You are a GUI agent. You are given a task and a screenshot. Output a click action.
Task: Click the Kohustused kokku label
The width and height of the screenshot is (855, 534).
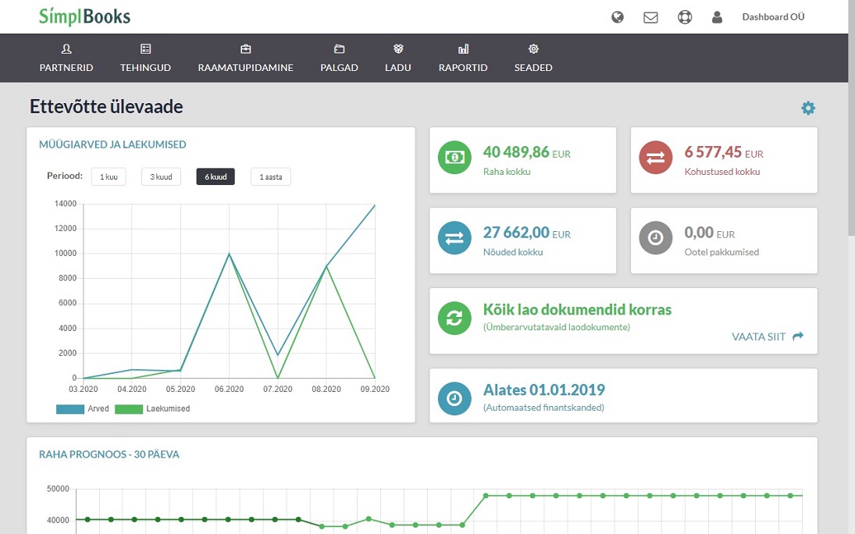pyautogui.click(x=722, y=172)
